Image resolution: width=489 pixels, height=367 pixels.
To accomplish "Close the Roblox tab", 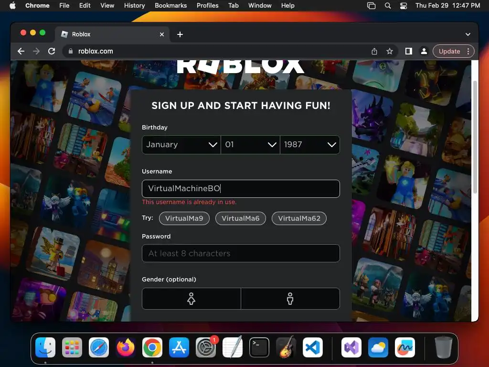I will [162, 34].
